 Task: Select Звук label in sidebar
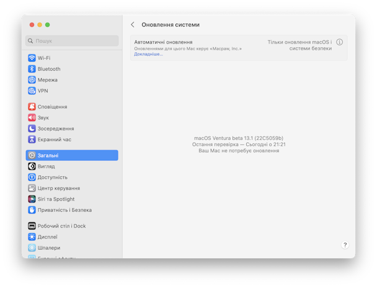coord(43,117)
